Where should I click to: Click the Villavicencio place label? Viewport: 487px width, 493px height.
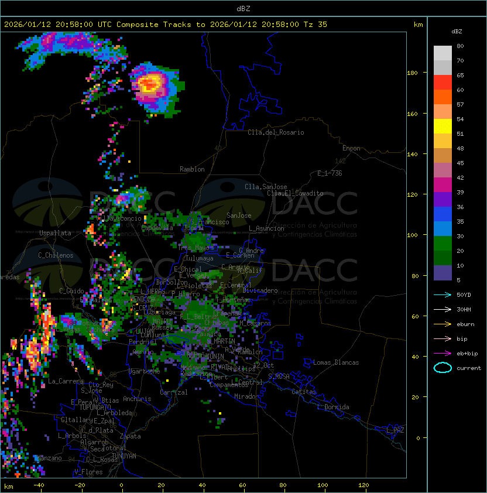tap(119, 218)
